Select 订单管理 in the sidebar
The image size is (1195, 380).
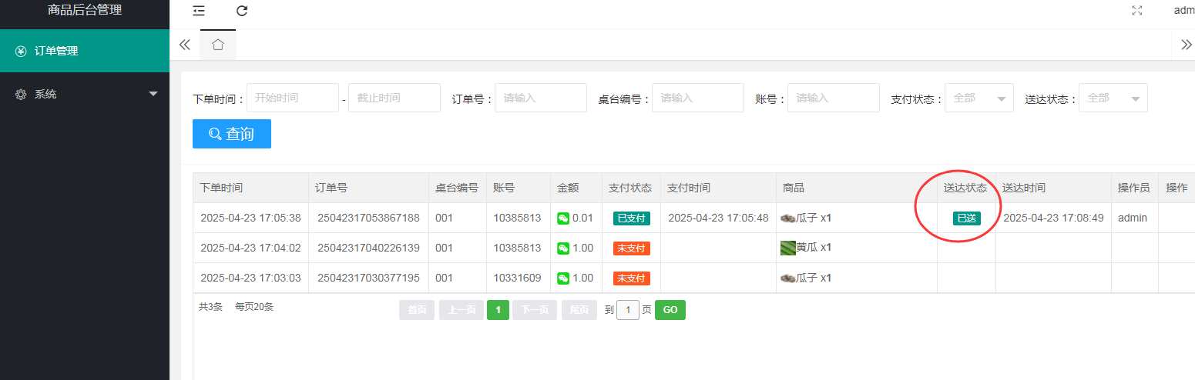[x=85, y=51]
